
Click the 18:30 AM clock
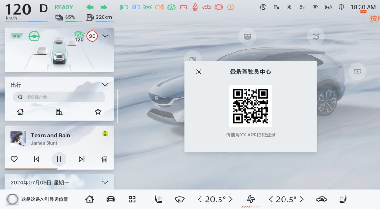[x=363, y=7]
